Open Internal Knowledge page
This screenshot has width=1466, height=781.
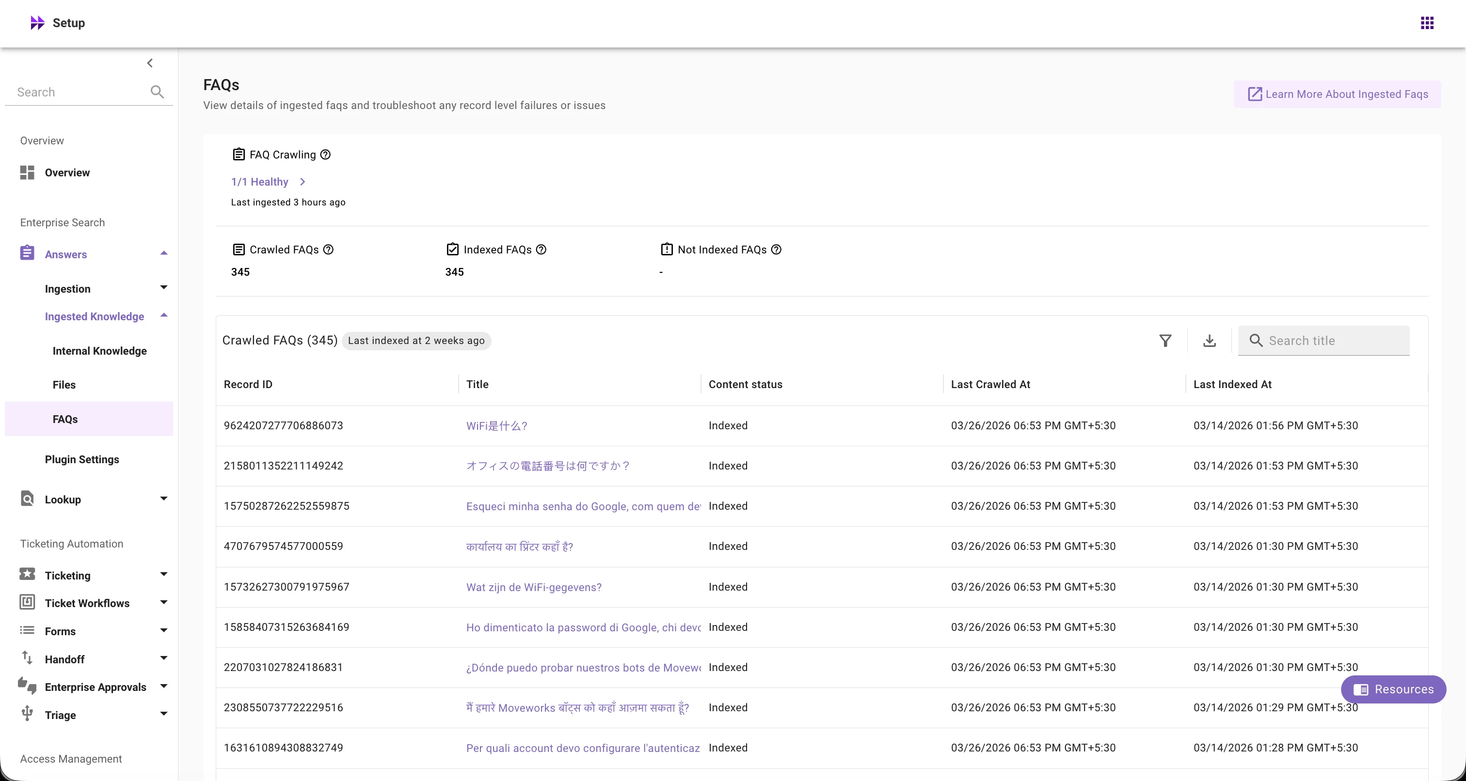(x=99, y=351)
